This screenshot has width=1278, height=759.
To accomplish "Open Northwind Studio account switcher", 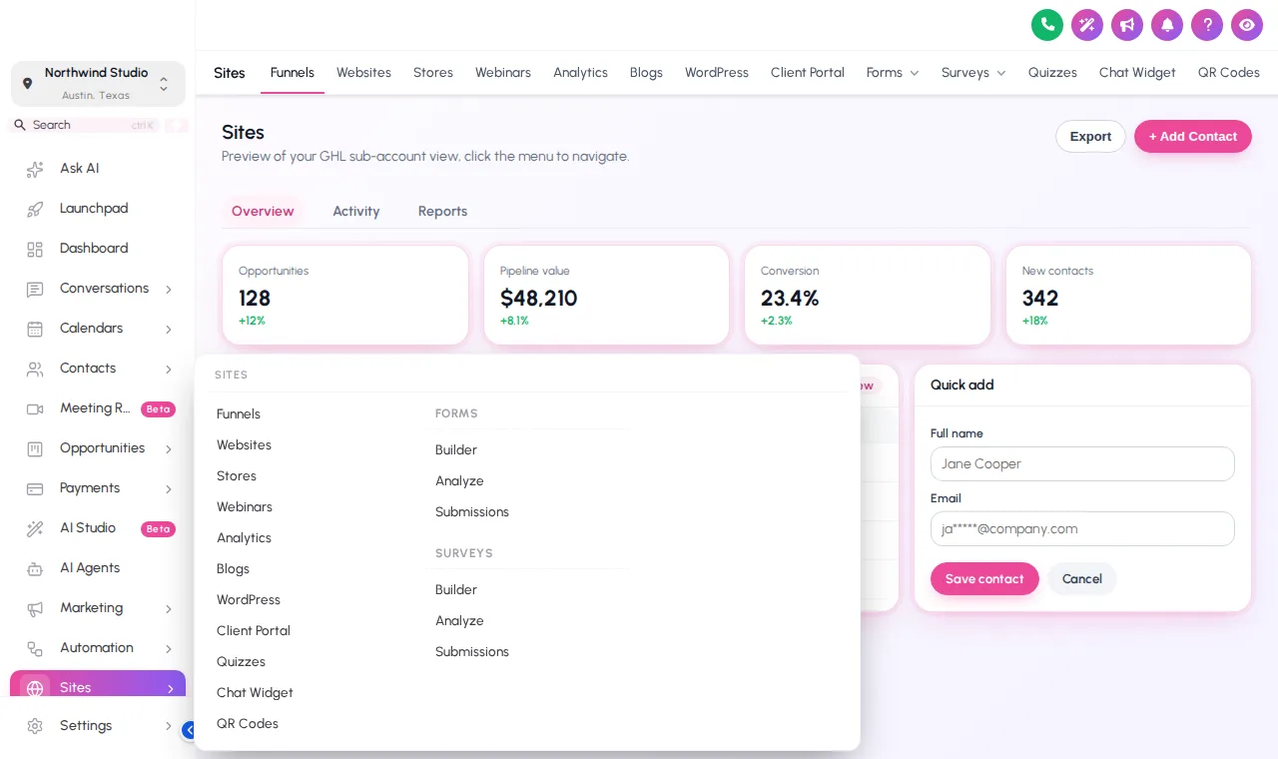I will click(x=98, y=84).
